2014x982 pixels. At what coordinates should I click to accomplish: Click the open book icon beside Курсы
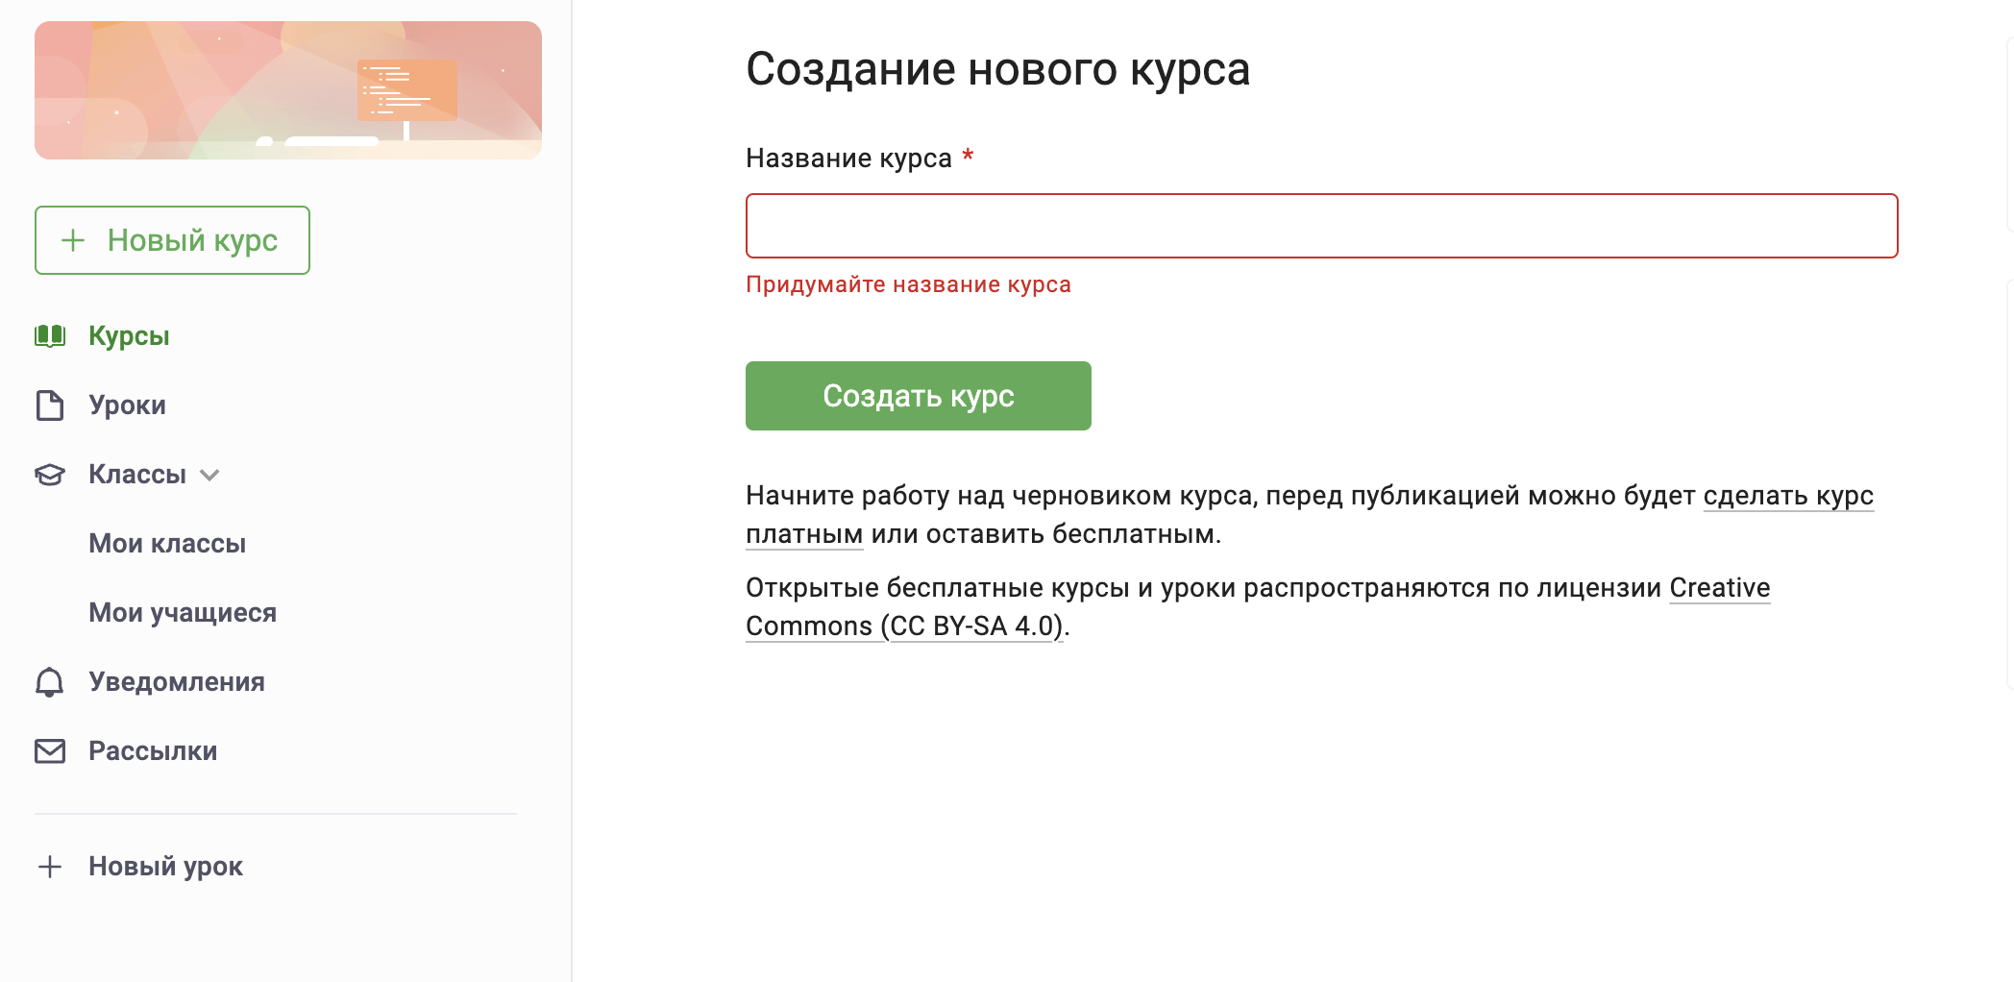[50, 335]
